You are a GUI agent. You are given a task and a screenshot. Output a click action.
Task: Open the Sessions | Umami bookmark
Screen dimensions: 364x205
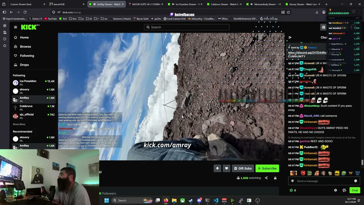tap(120, 19)
